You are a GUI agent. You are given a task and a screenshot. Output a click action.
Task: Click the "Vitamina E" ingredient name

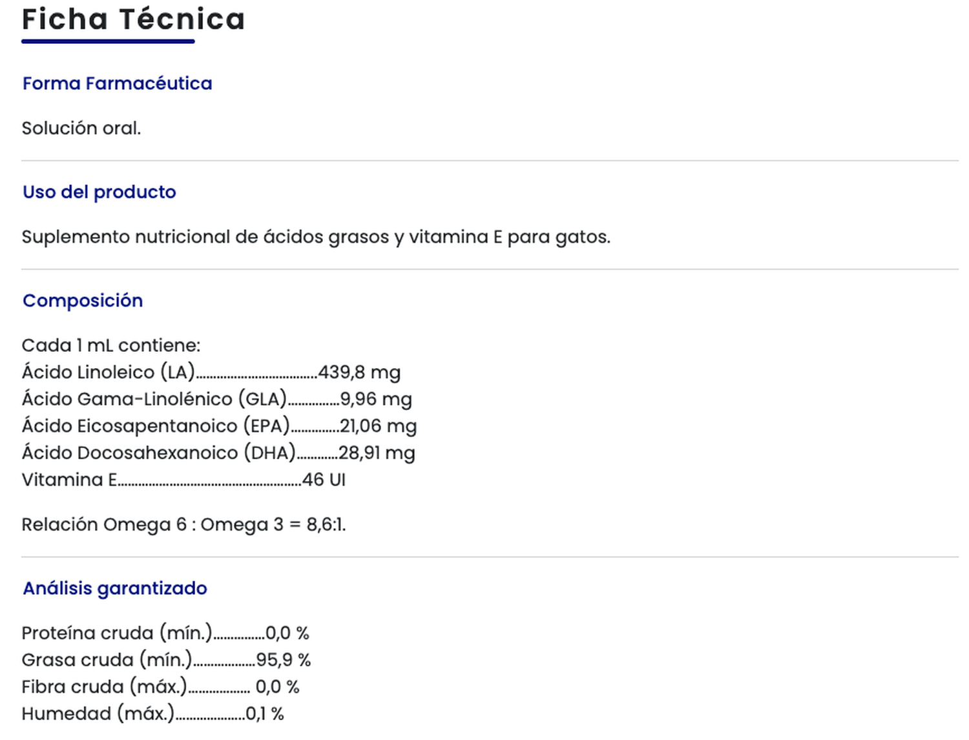(x=69, y=480)
